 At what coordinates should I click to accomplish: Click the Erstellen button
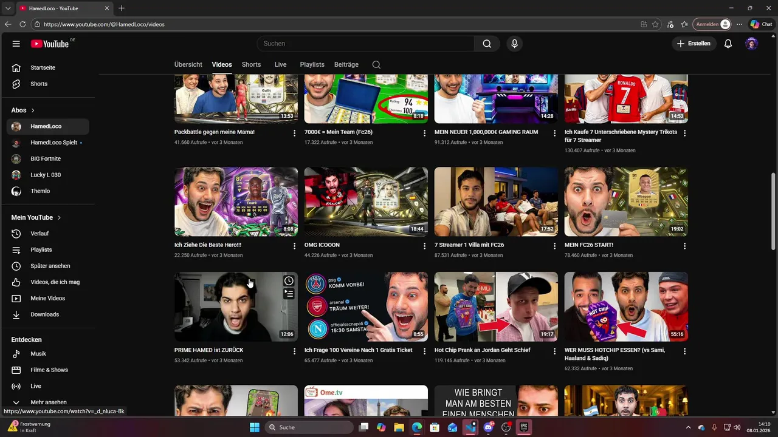click(694, 44)
